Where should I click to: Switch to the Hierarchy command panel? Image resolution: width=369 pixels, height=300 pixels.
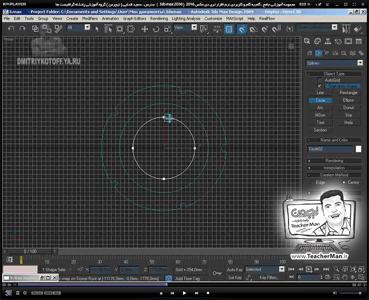(x=327, y=42)
